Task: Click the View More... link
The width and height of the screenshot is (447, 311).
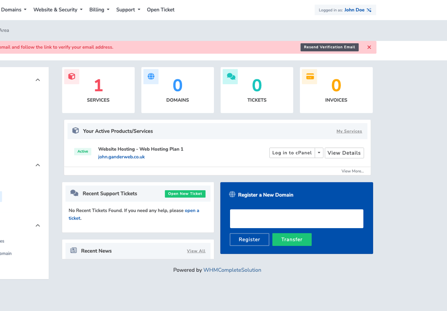Action: 353,171
